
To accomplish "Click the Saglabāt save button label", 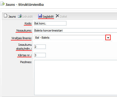I will (48, 17).
